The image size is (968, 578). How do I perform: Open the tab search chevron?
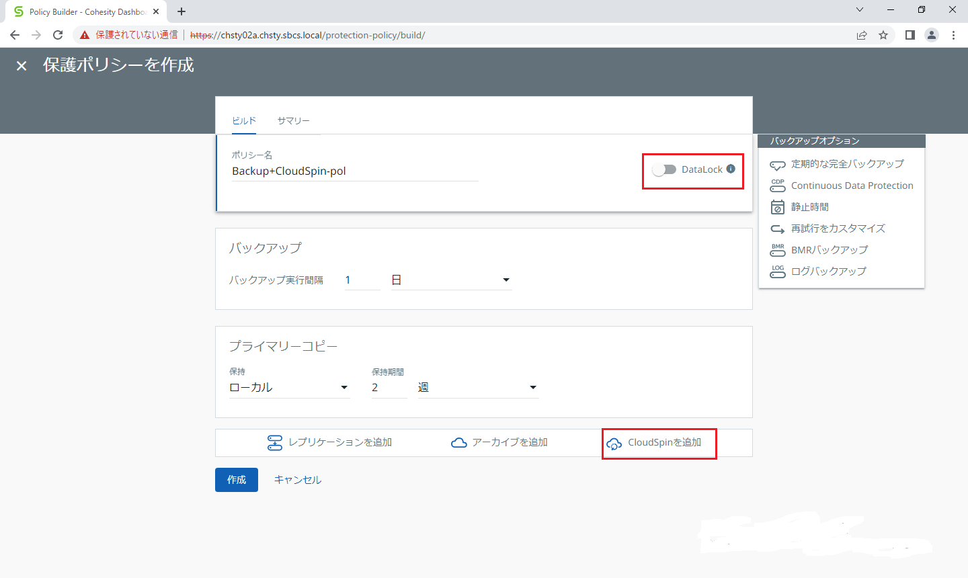tap(860, 9)
